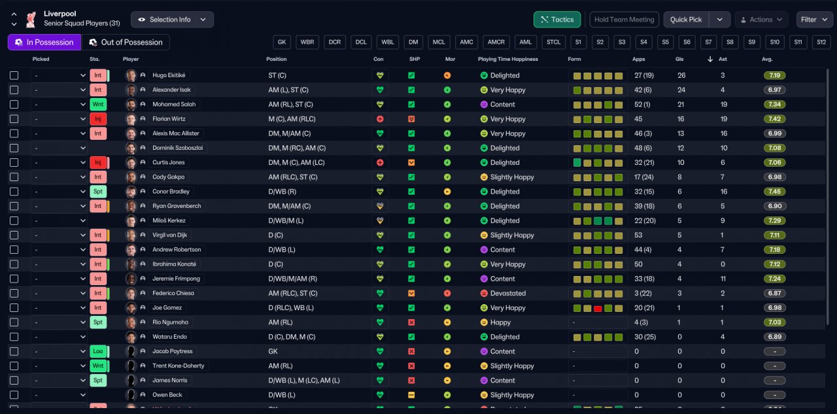Click Federico Chiesa's red morale icon
837x414 pixels.
tap(447, 293)
